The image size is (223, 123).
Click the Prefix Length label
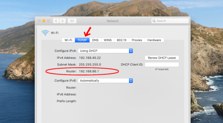point(67,101)
